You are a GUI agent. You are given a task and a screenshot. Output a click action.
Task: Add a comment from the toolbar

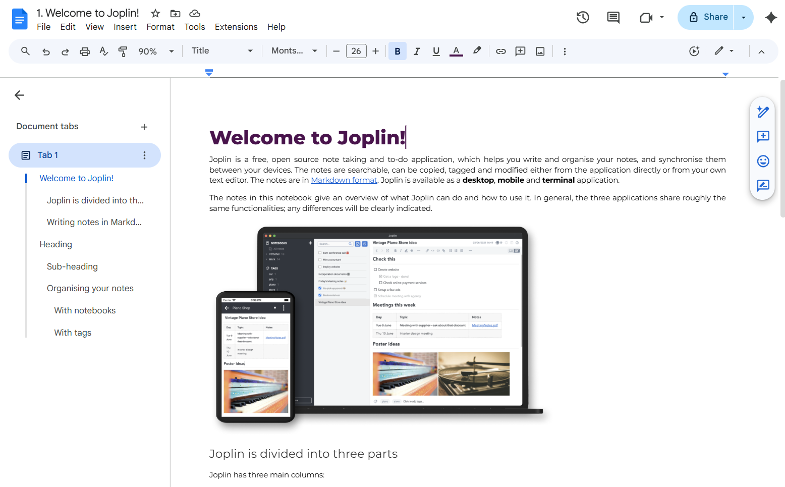tap(520, 51)
